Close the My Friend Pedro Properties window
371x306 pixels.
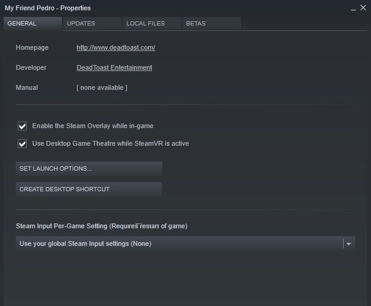pyautogui.click(x=363, y=7)
